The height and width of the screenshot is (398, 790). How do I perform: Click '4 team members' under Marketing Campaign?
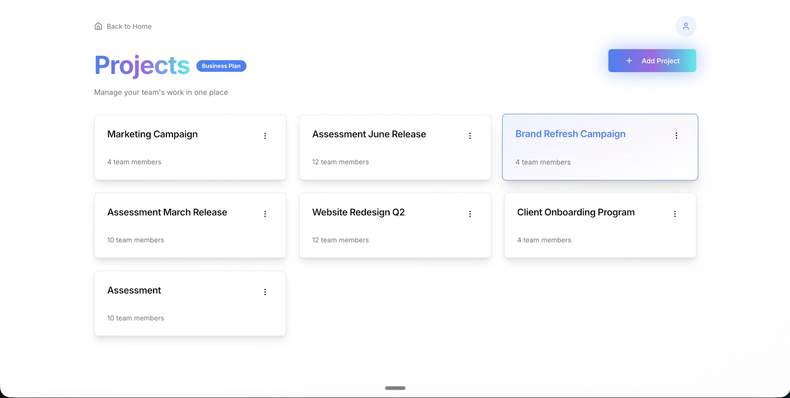[134, 162]
